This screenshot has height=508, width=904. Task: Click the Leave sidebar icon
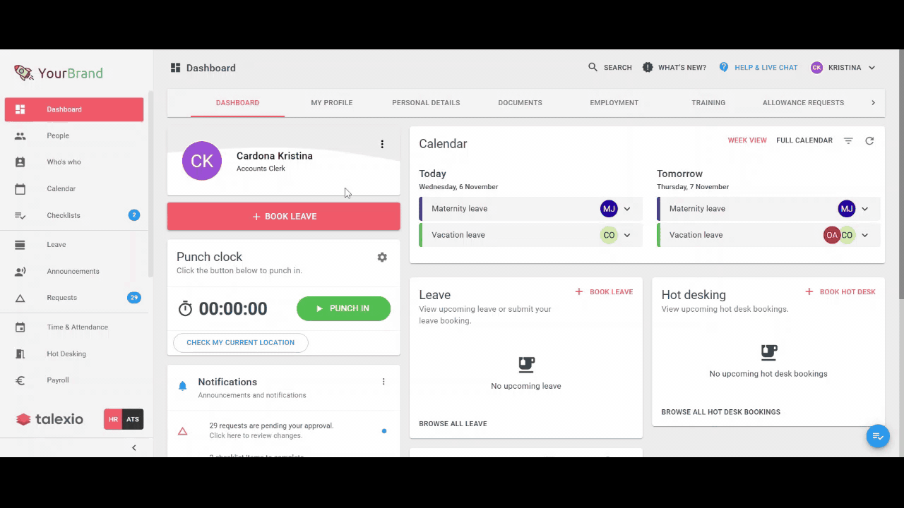pyautogui.click(x=20, y=245)
